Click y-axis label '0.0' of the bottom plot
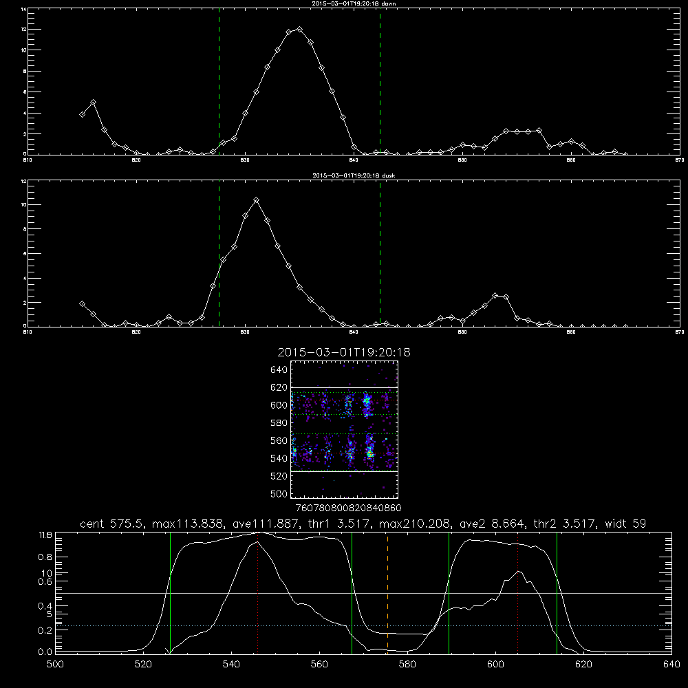The height and width of the screenshot is (688, 688). tap(45, 652)
